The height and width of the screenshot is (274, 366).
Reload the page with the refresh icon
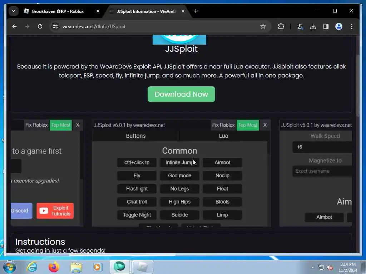click(x=40, y=26)
